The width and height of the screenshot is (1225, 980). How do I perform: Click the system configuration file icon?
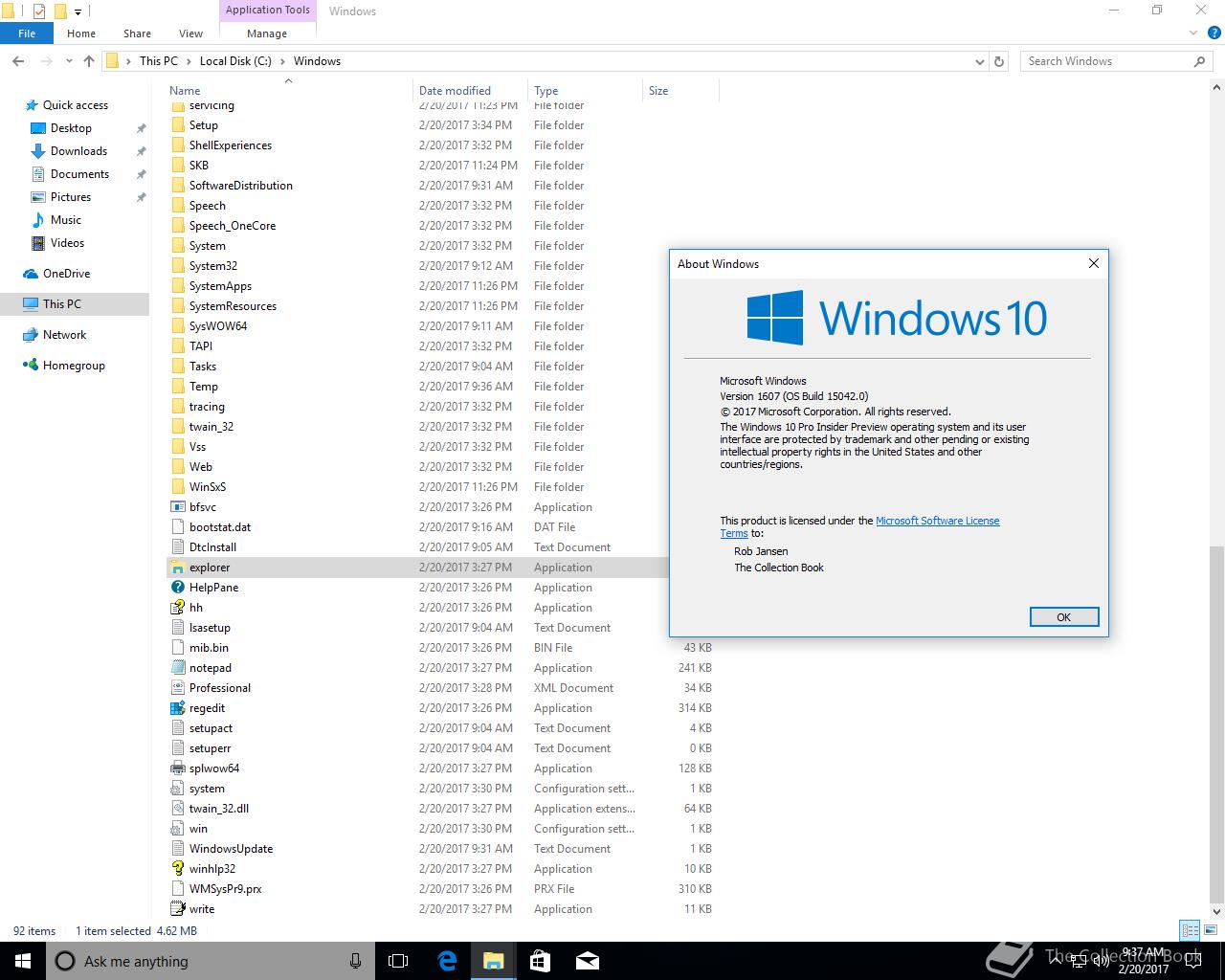[x=177, y=789]
